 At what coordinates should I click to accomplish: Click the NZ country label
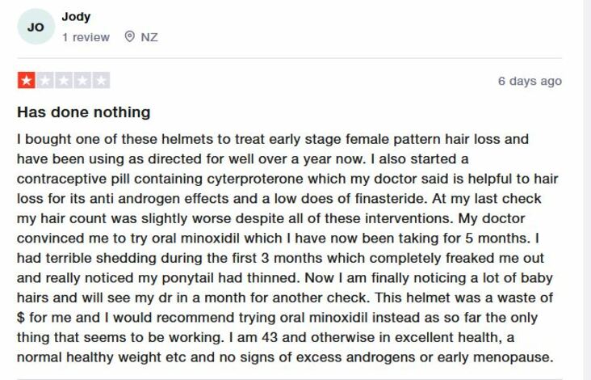pyautogui.click(x=149, y=37)
